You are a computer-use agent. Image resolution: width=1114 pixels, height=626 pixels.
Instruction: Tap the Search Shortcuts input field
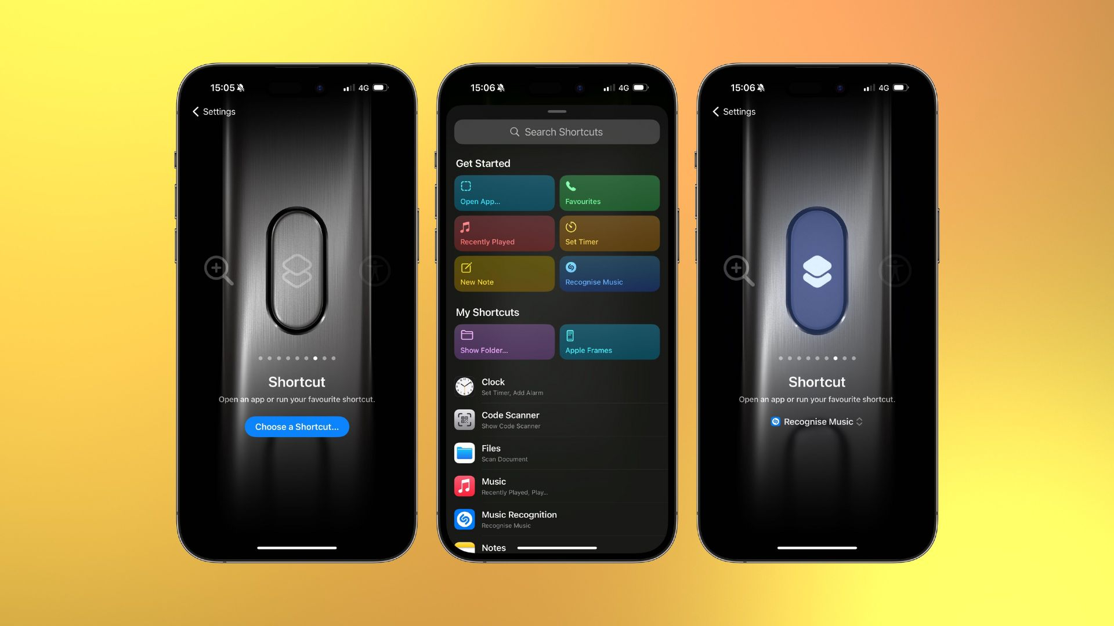click(556, 130)
